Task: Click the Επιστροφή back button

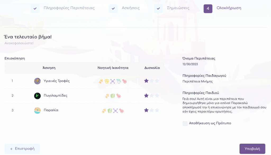Action: point(22,149)
